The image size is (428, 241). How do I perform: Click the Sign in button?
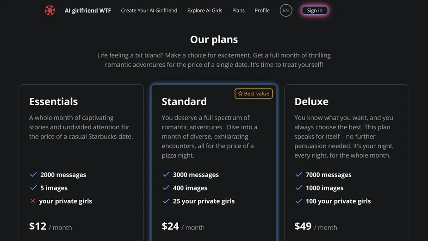(x=315, y=10)
